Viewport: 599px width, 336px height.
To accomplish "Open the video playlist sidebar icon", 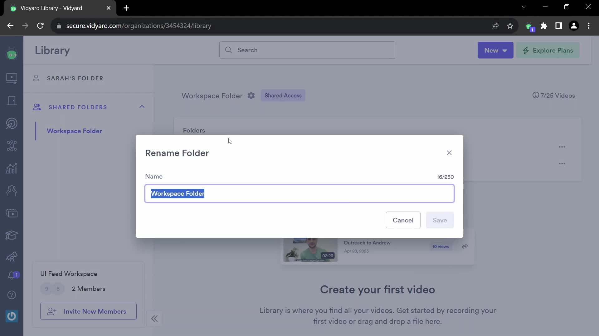I will [x=12, y=213].
